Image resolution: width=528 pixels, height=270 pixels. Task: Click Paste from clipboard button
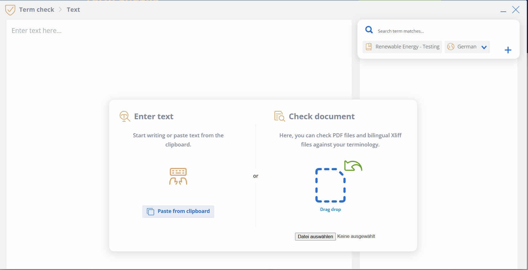[x=178, y=212]
